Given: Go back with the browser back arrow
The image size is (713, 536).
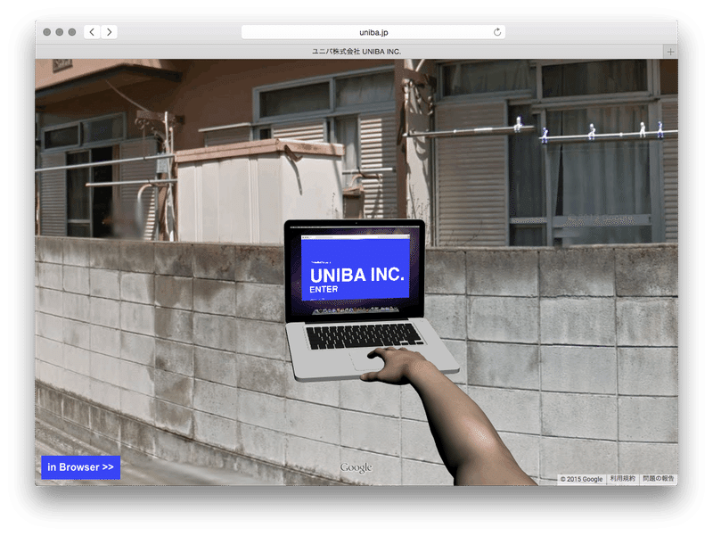Looking at the screenshot, I should (x=92, y=32).
